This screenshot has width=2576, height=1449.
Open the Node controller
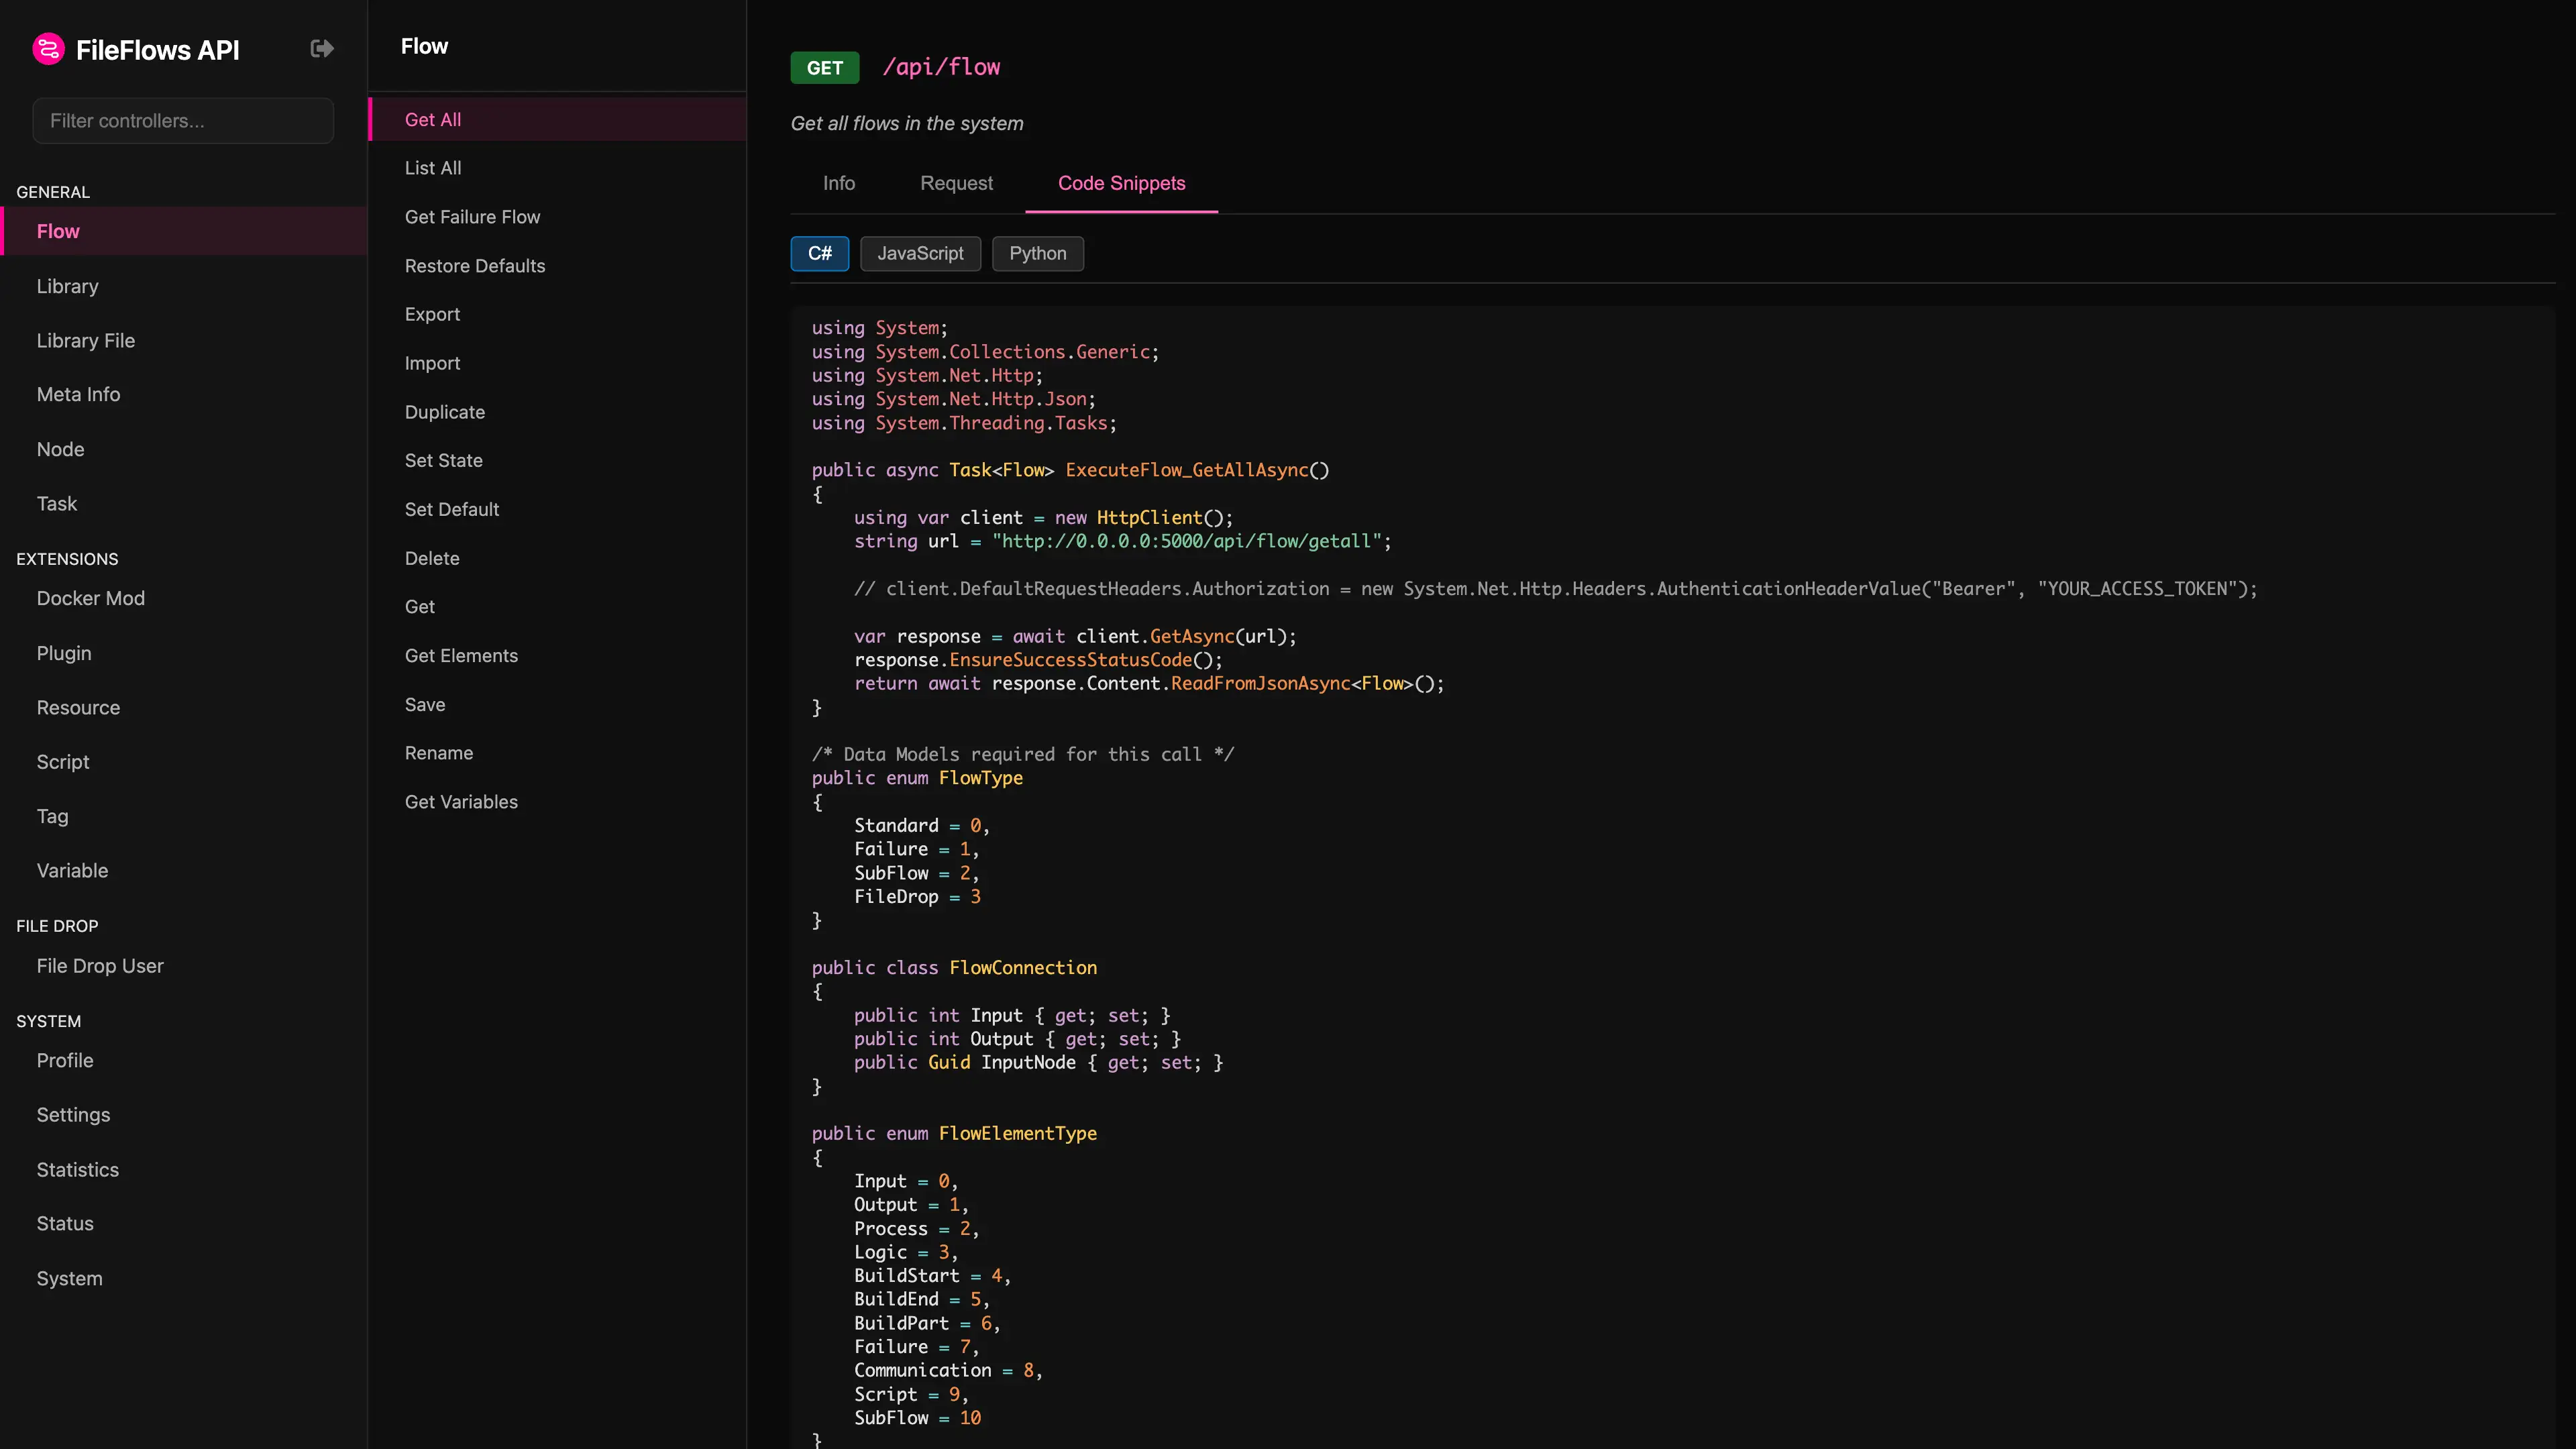pyautogui.click(x=184, y=449)
